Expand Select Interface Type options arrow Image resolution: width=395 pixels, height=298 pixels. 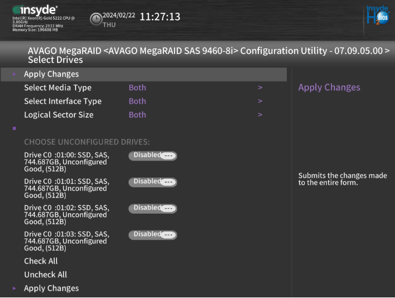point(260,101)
